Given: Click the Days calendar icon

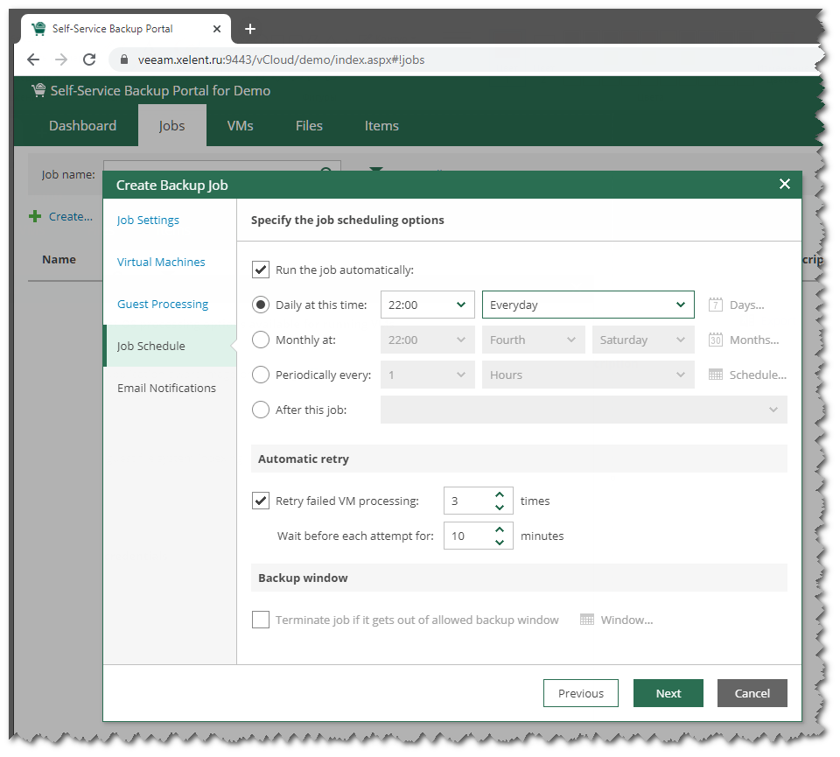Looking at the screenshot, I should [x=715, y=305].
